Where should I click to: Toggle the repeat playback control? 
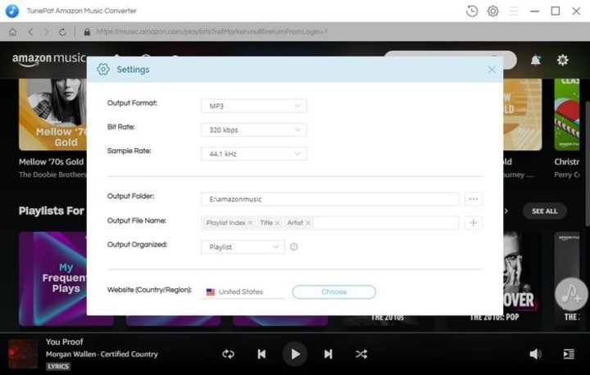click(x=228, y=354)
